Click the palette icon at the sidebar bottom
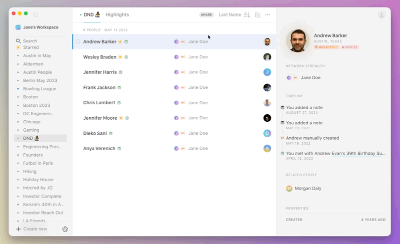Image resolution: width=400 pixels, height=244 pixels. (x=65, y=229)
